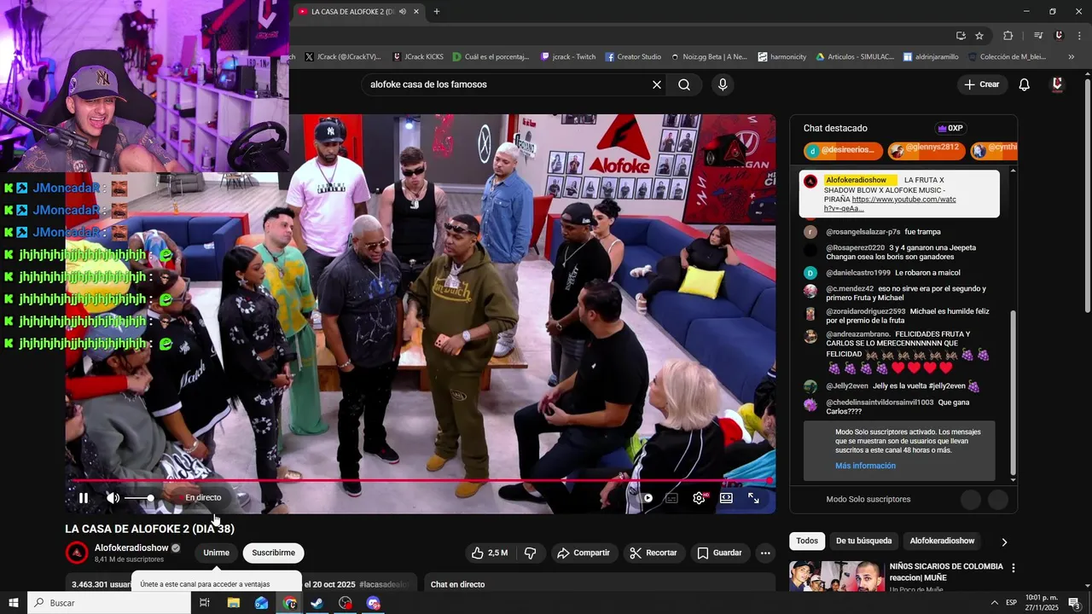1092x614 pixels.
Task: Open Steam from the taskbar
Action: pos(317,603)
